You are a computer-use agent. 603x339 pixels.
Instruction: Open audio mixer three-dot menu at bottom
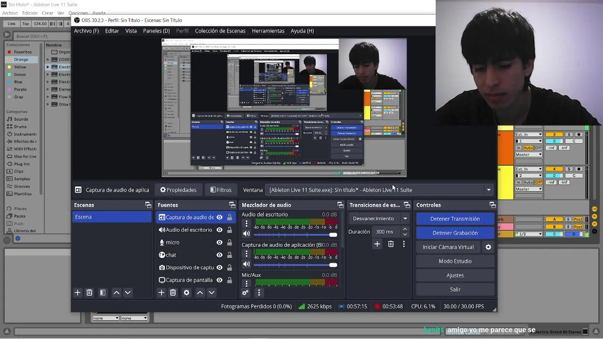tap(259, 292)
